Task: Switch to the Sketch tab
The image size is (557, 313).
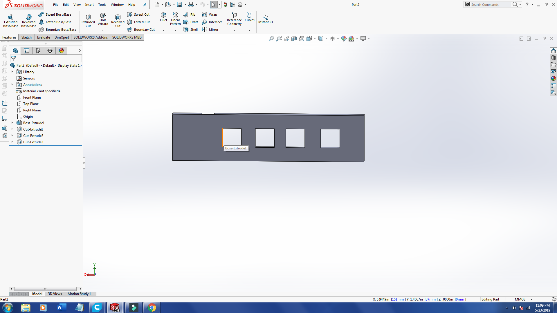Action: [x=26, y=37]
